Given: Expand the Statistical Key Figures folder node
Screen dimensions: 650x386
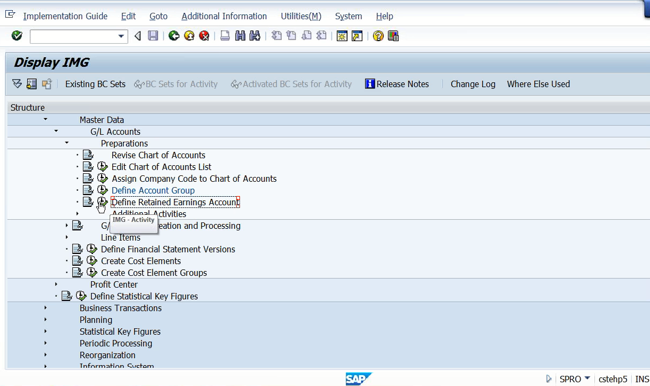Looking at the screenshot, I should pos(45,331).
